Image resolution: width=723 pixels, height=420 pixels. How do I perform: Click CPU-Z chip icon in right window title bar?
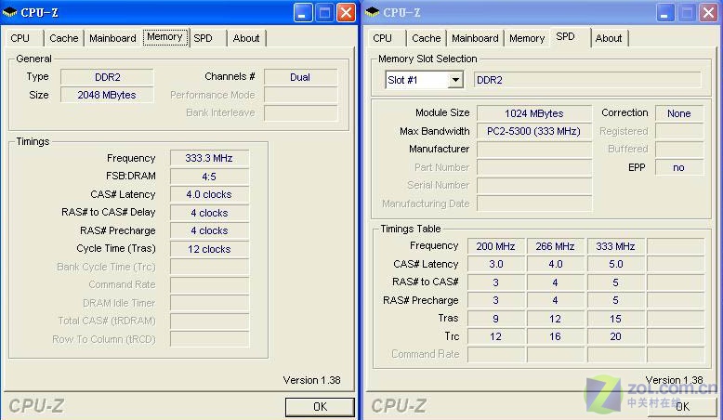coord(372,12)
